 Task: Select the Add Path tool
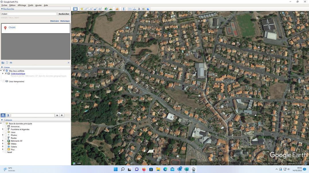click(91, 9)
